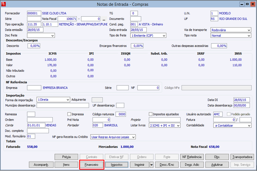The image size is (257, 171).
Task: Minimize the Notas de Entrada window
Action: pyautogui.click(x=242, y=4)
